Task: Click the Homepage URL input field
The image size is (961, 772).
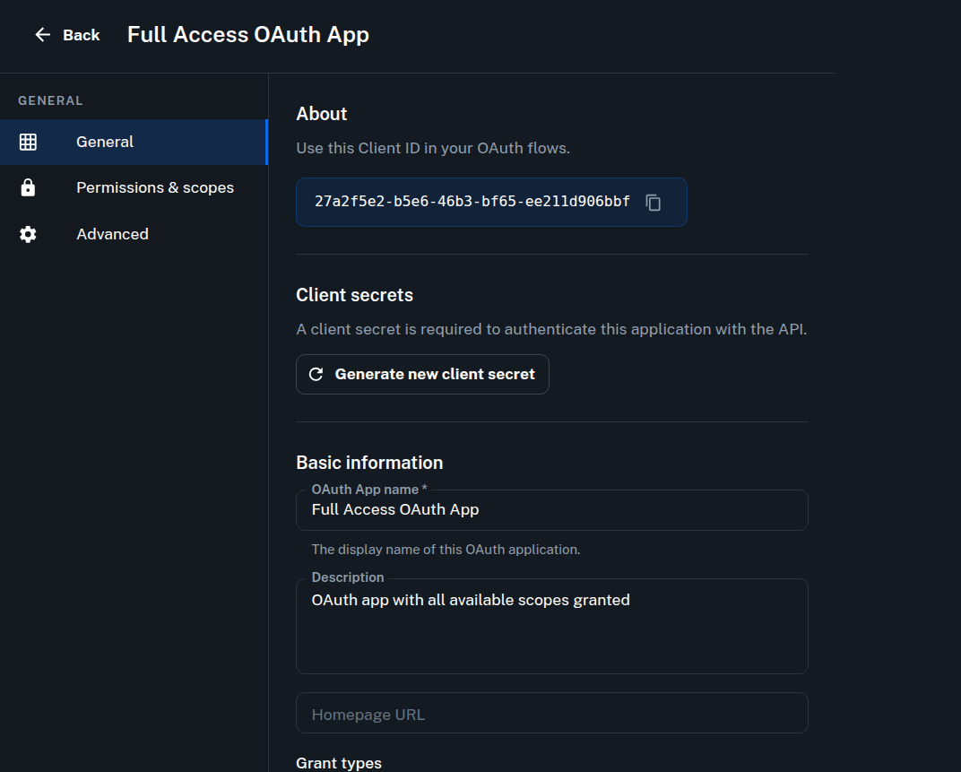Action: [x=551, y=714]
